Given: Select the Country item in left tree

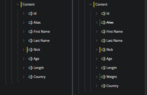Looking at the screenshot, I should pyautogui.click(x=40, y=77).
